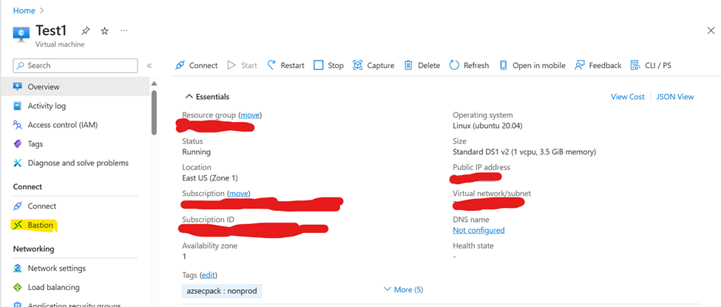Click the Open in mobile label
This screenshot has height=307, width=721.
coord(539,66)
